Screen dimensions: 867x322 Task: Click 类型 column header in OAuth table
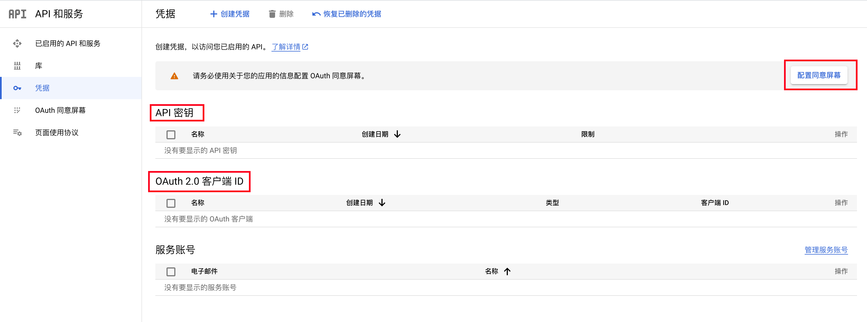tap(552, 203)
